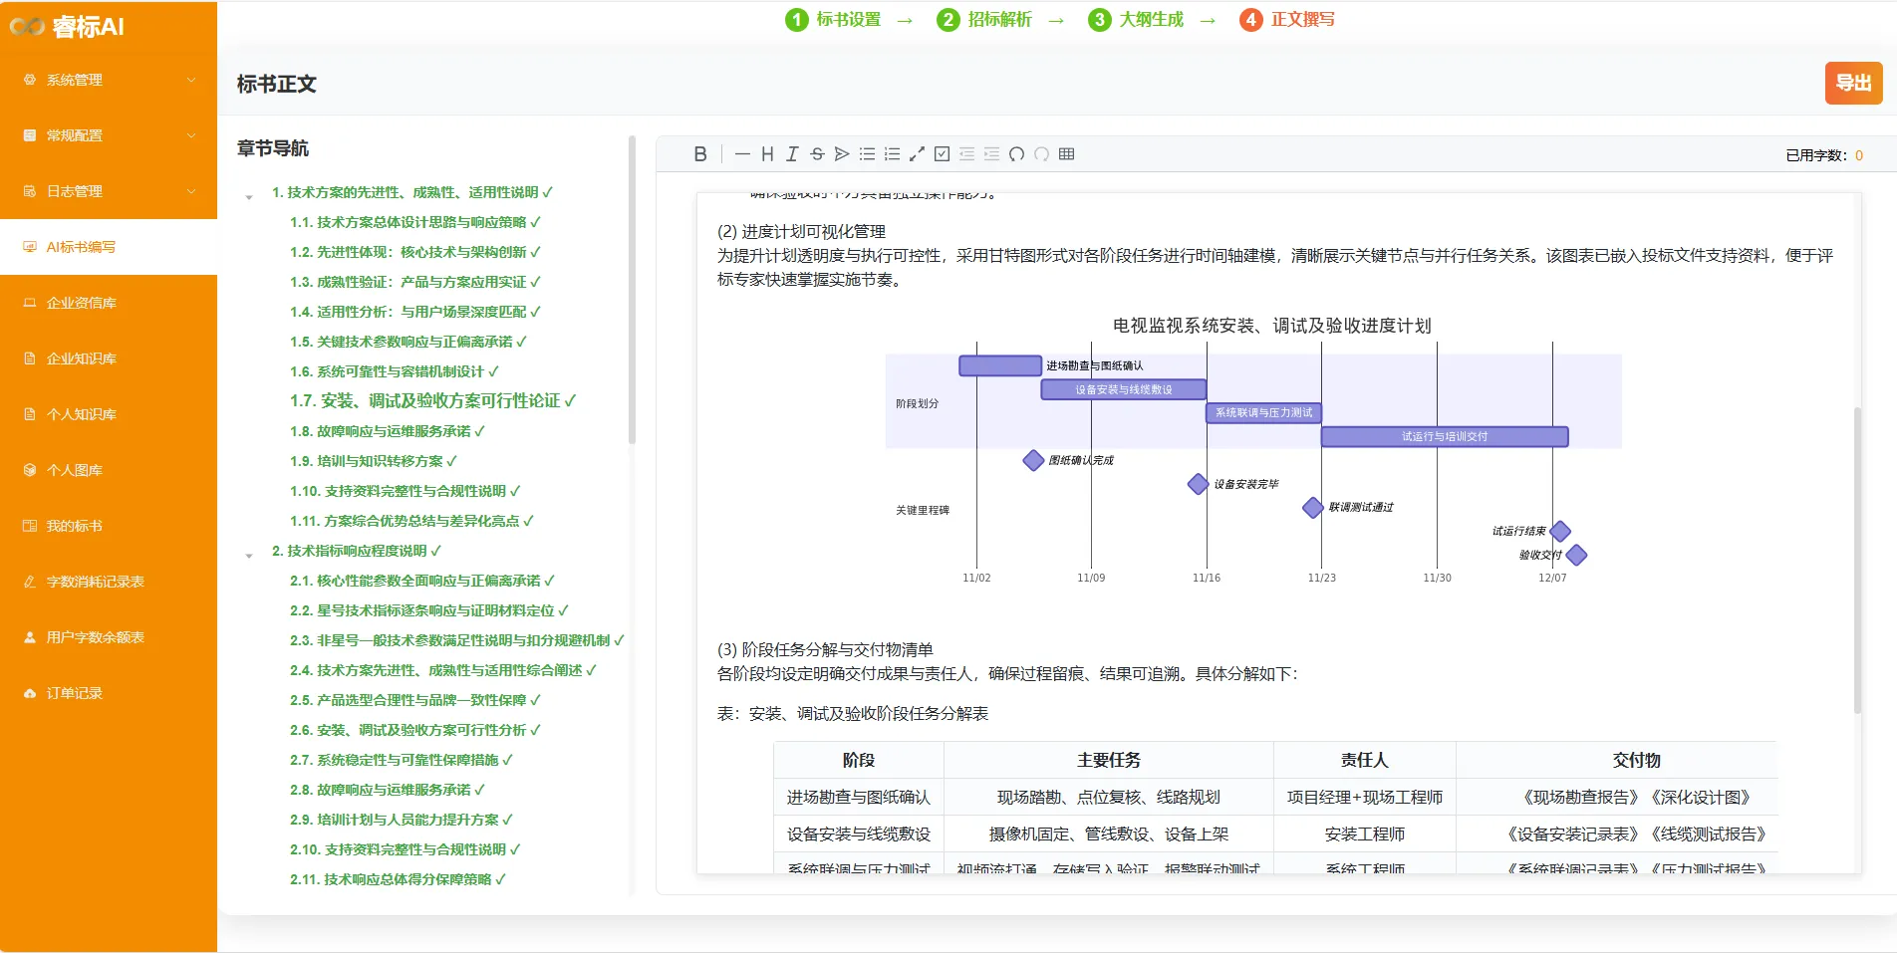Select section 1.8 故障响应与运维服务承诺

point(394,431)
